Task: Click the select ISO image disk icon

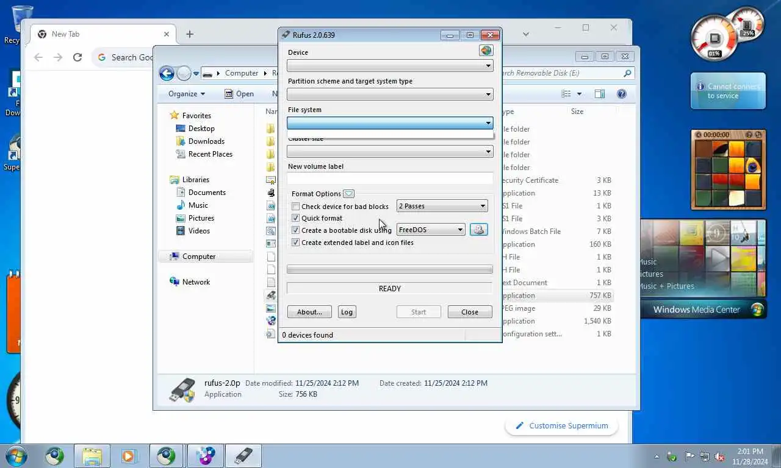Action: [478, 230]
